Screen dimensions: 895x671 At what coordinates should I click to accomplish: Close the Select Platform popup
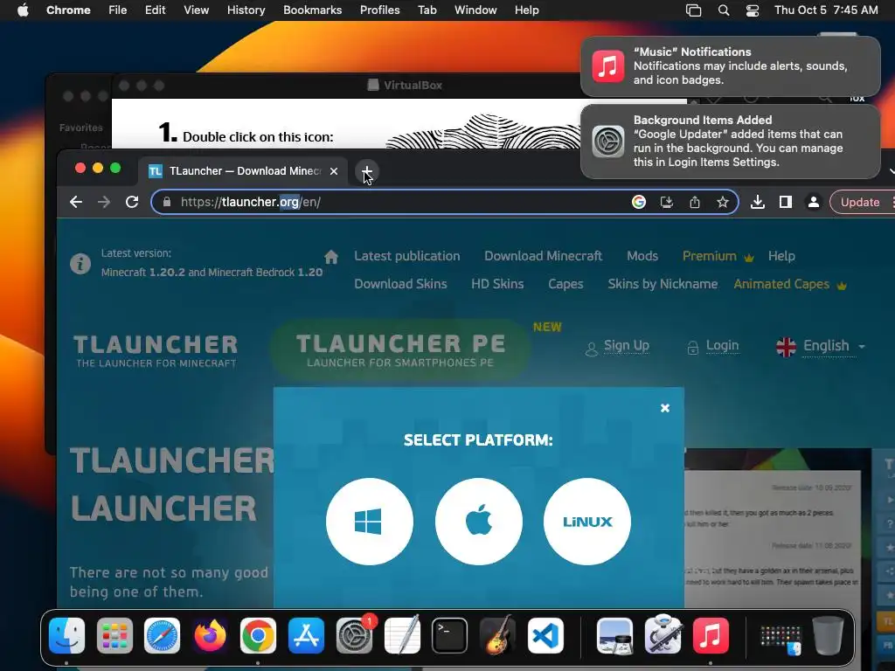point(664,408)
